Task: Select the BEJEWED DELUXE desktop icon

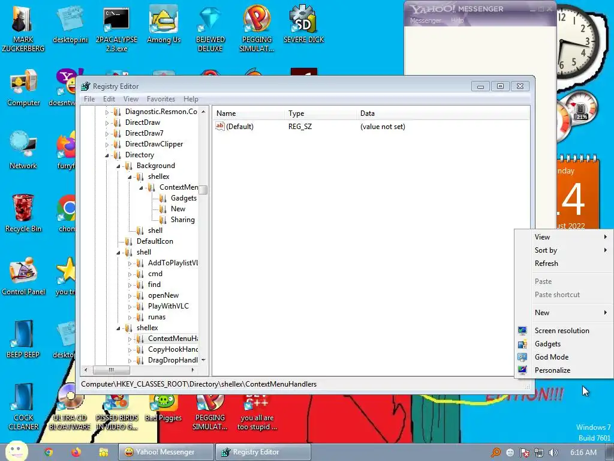Action: tap(210, 28)
